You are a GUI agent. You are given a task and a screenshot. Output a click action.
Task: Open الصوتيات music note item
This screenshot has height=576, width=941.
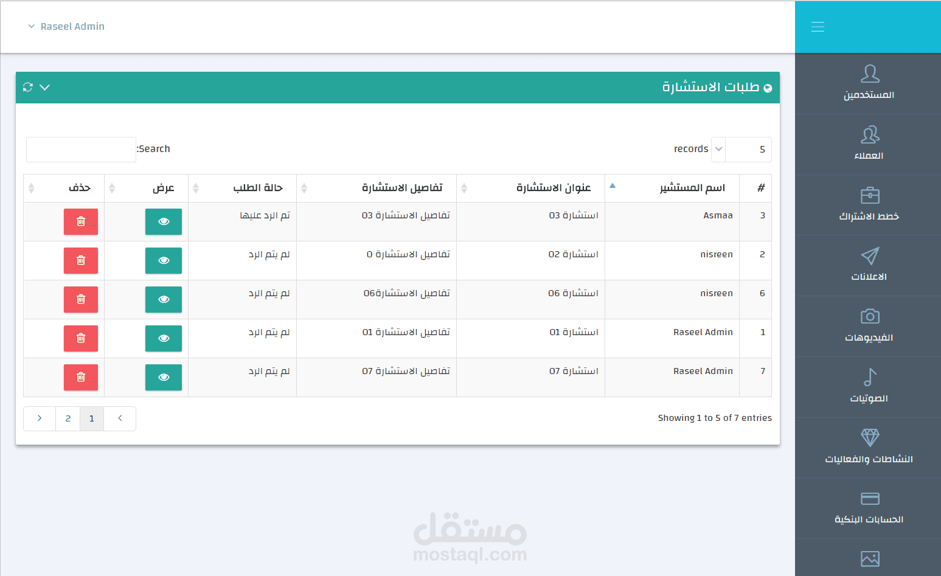(869, 387)
